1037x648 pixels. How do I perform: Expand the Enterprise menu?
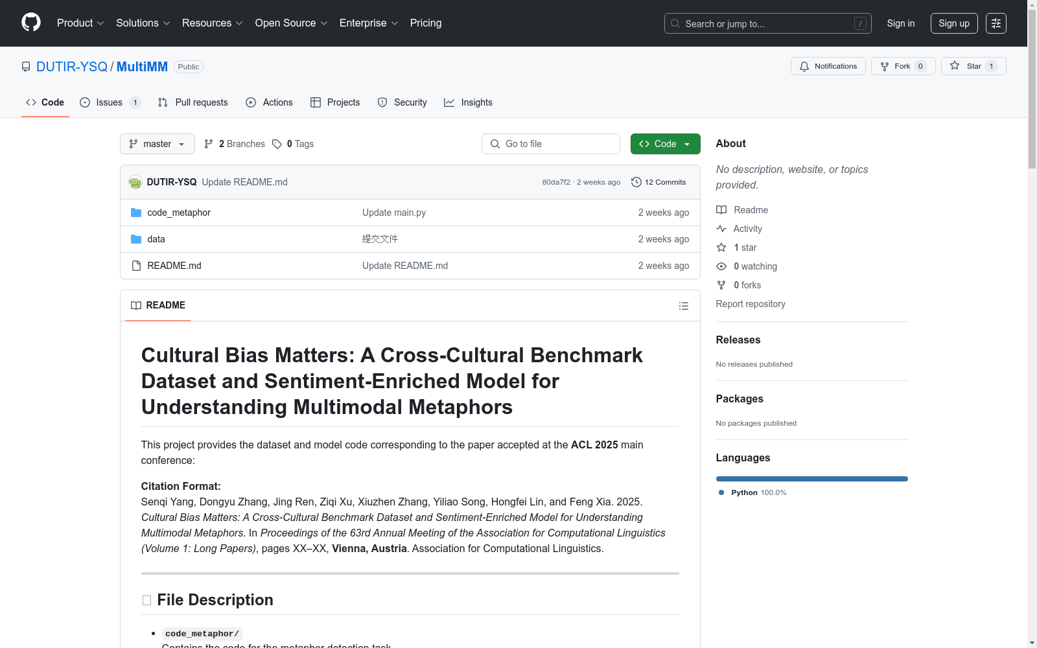click(x=369, y=23)
